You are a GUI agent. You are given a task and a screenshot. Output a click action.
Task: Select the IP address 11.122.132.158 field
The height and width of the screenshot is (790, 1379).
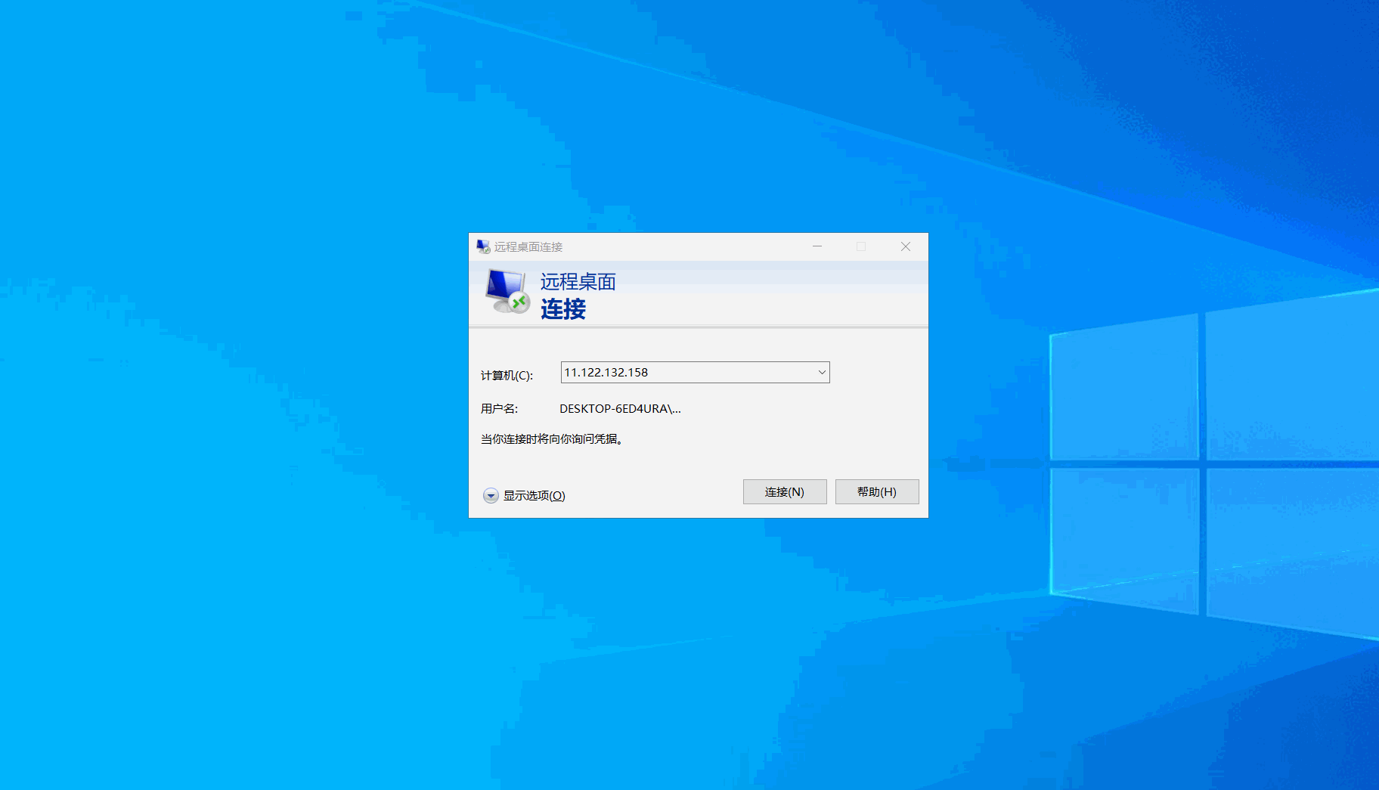[606, 372]
